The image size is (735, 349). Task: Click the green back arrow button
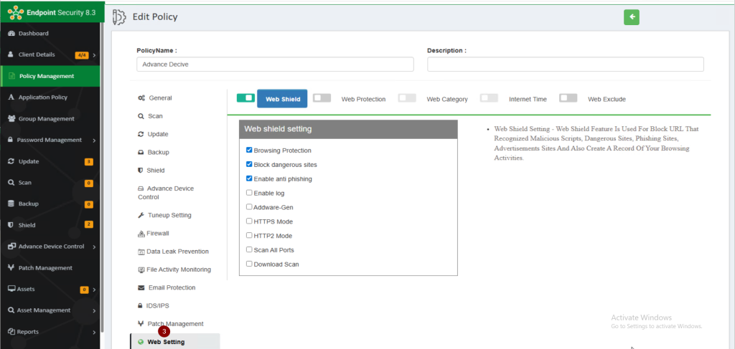[631, 17]
